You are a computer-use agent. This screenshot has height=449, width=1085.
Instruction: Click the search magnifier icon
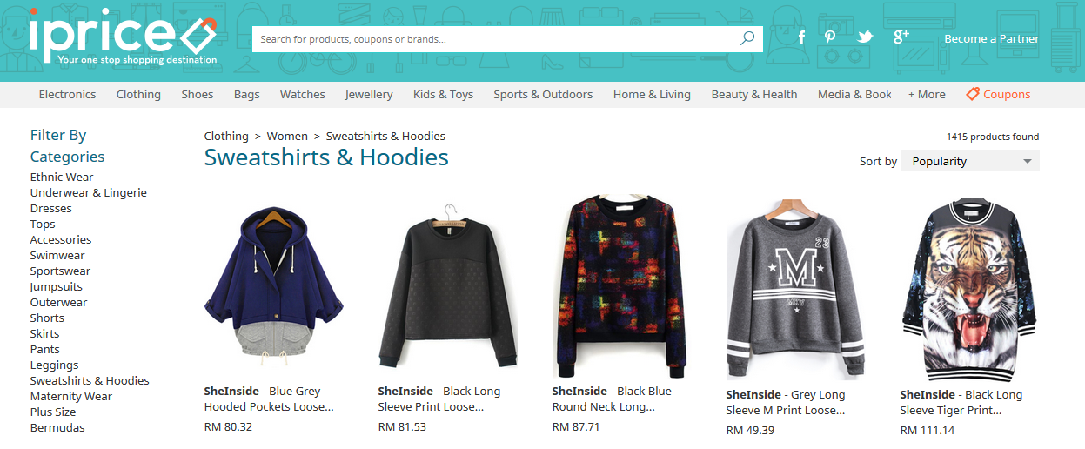(x=747, y=38)
